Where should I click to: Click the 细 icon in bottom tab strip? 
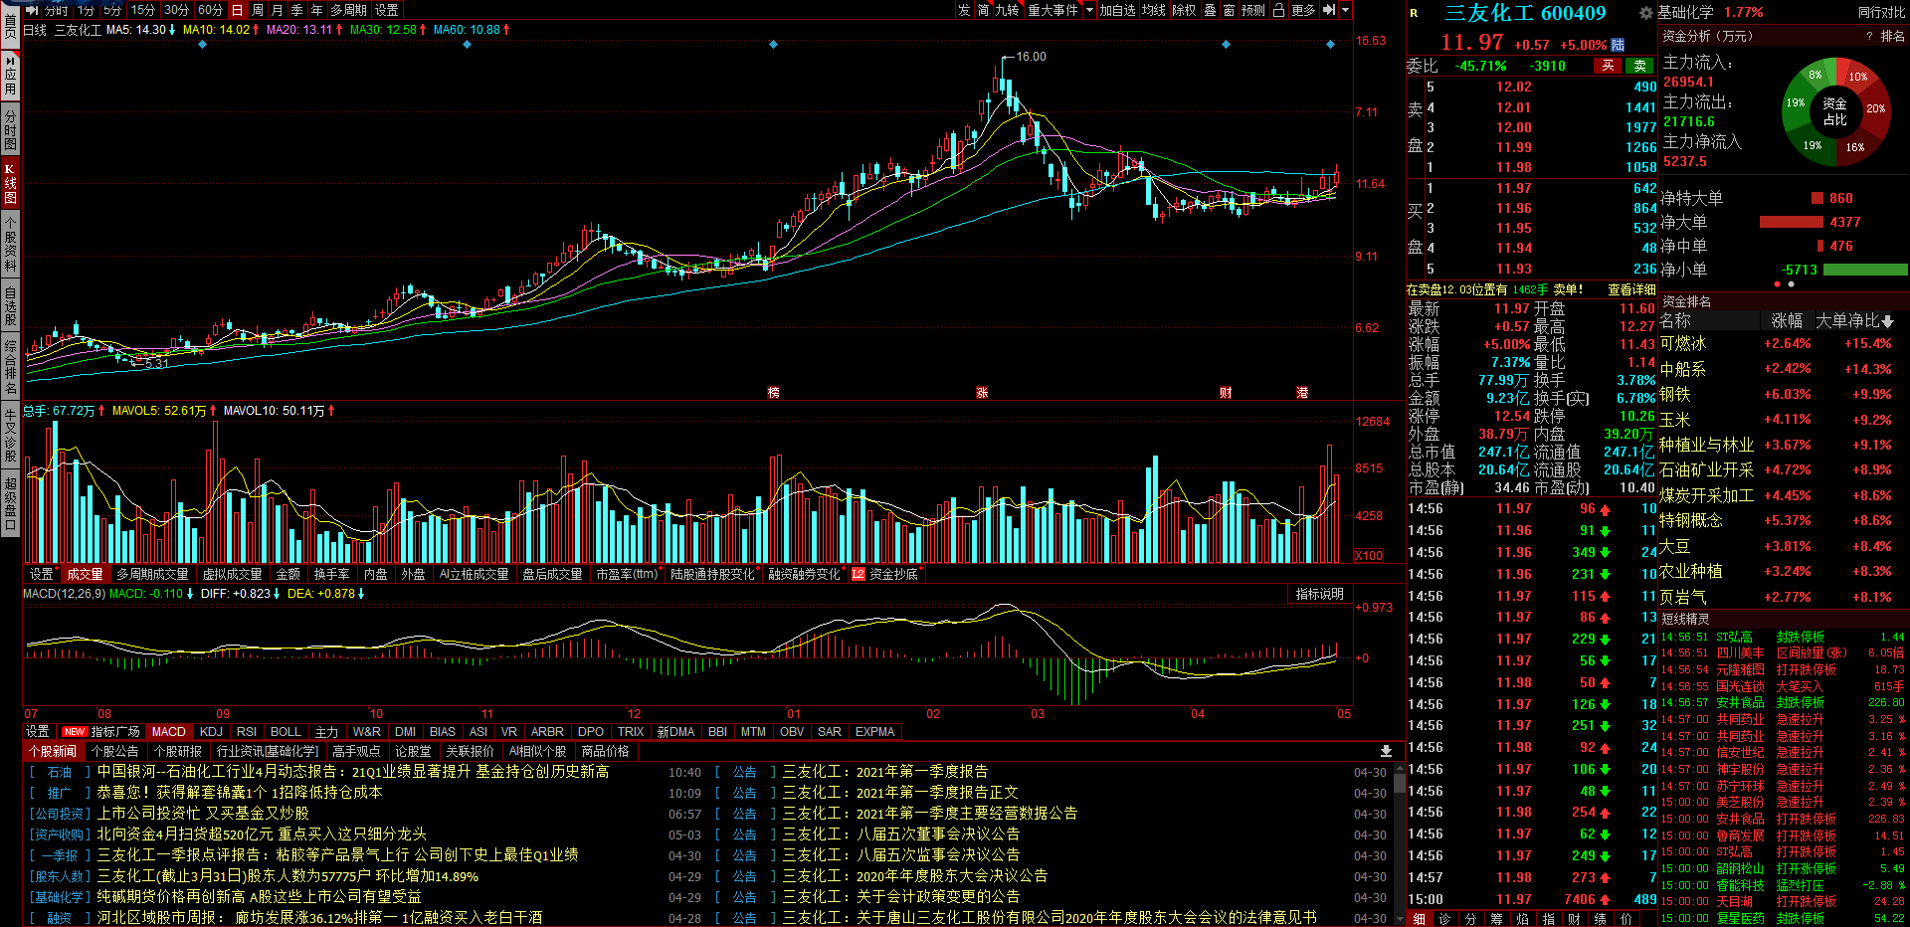[1419, 919]
